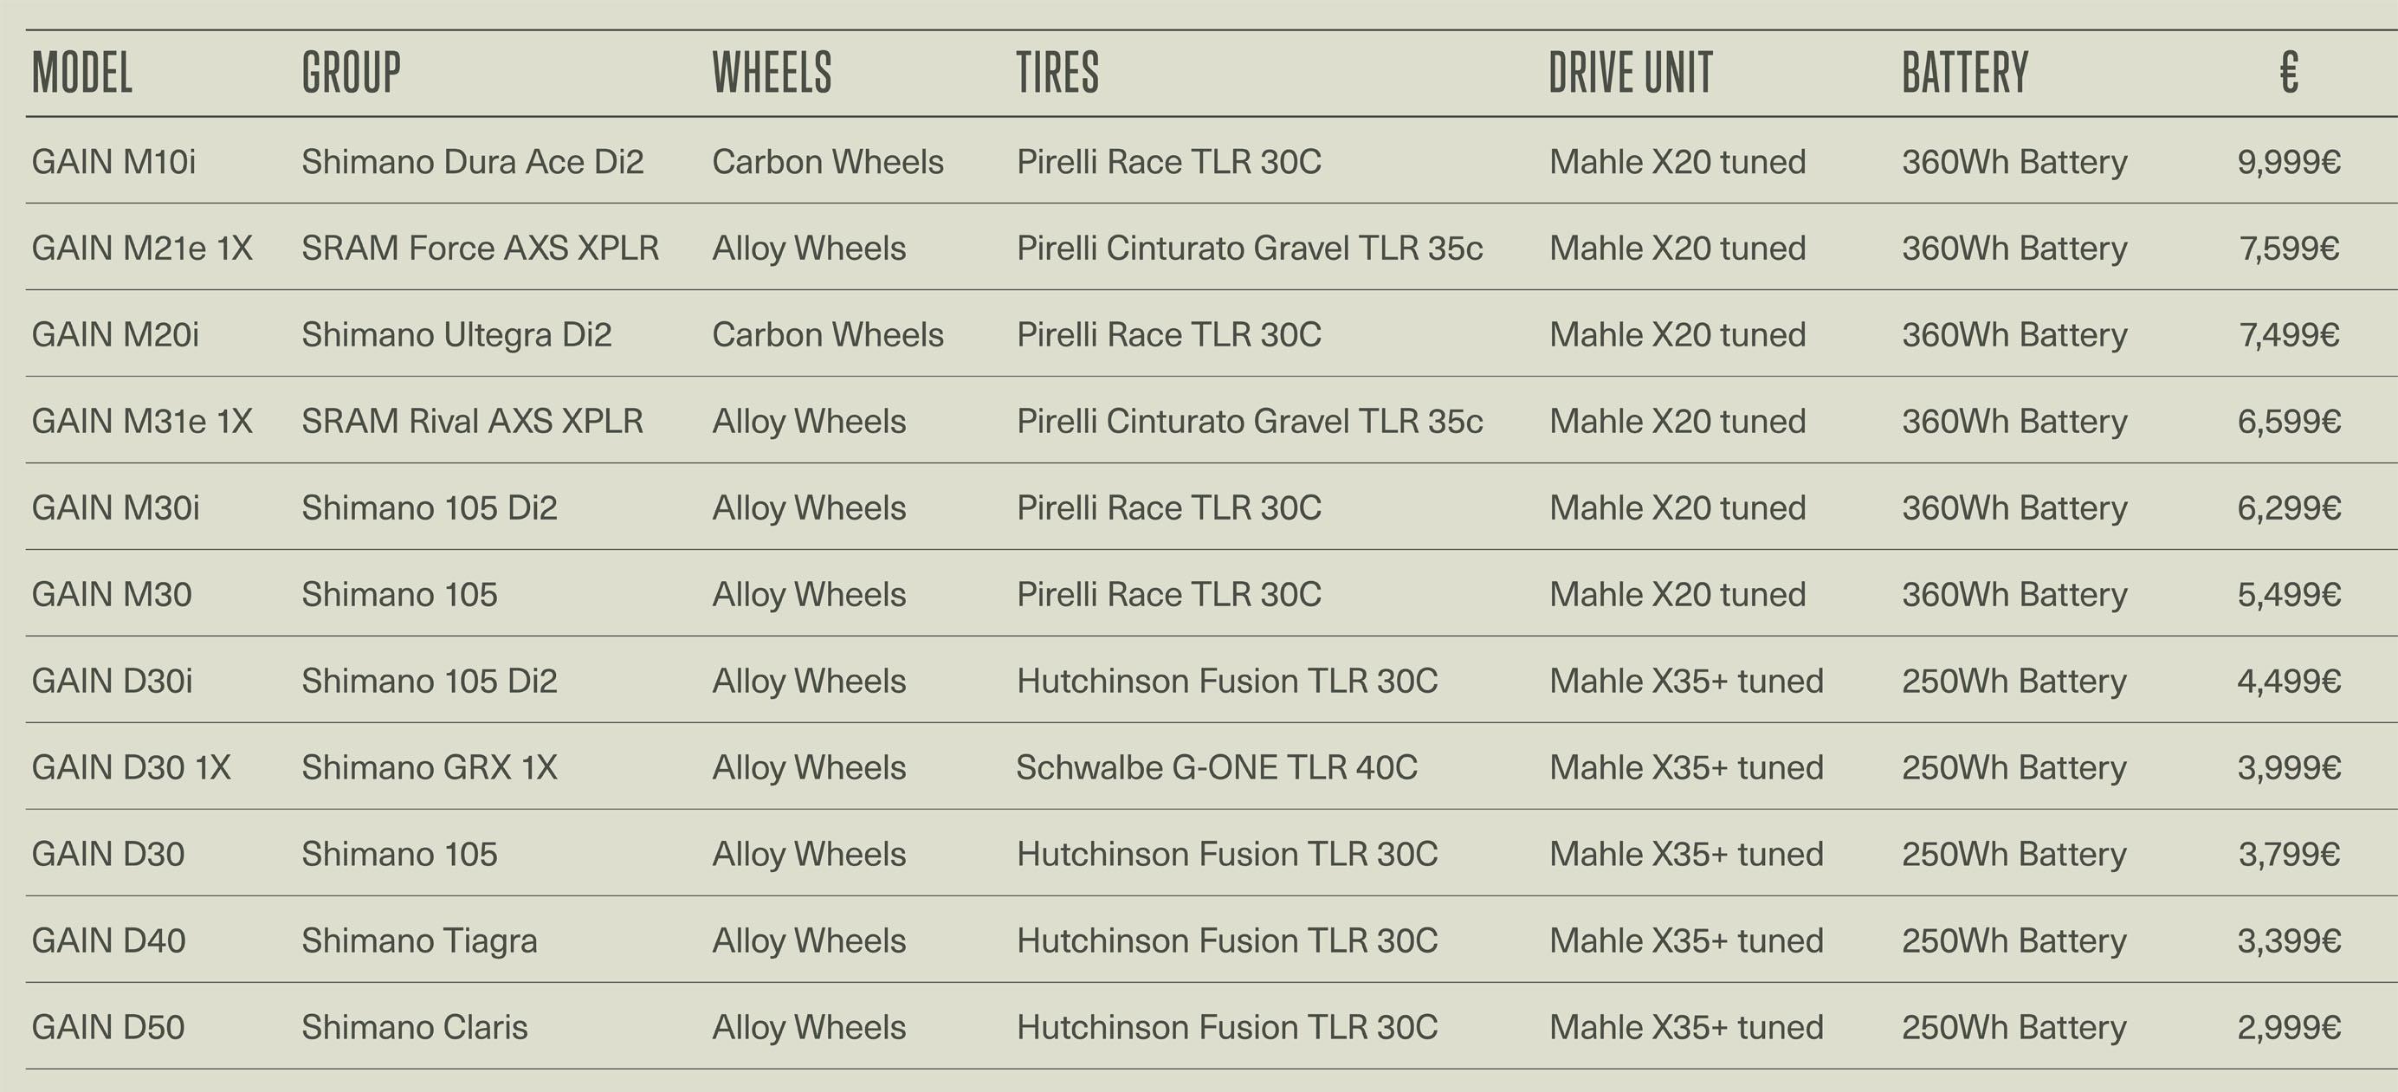Select the 6,299€ price of GAIN M30i
The image size is (2398, 1092).
tap(2289, 508)
